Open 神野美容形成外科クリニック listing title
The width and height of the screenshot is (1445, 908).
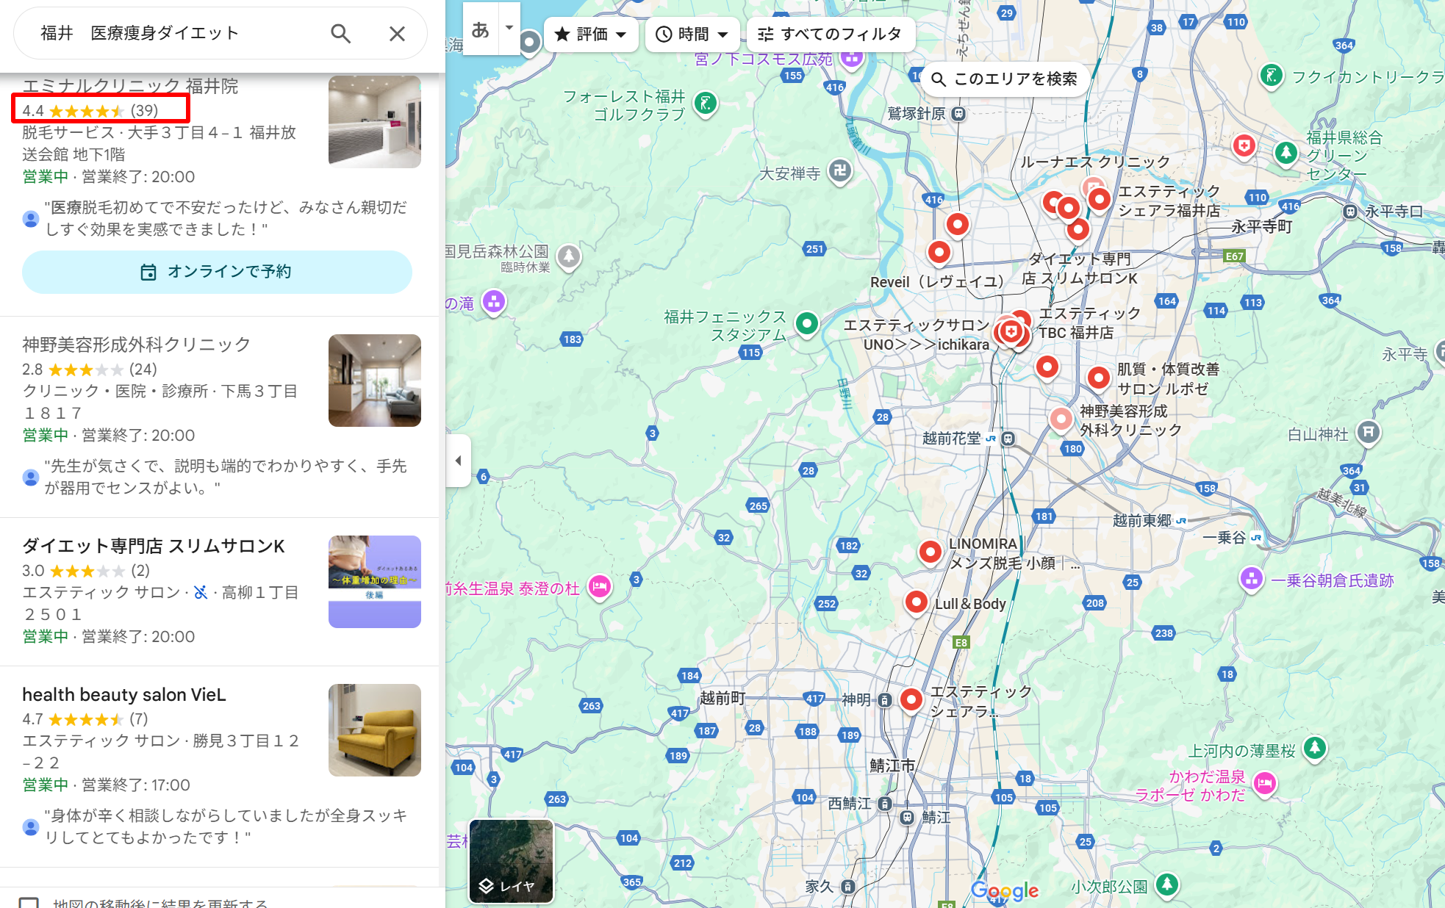pyautogui.click(x=137, y=345)
